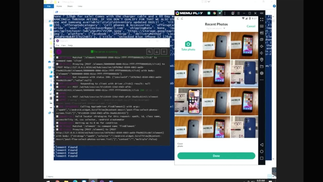Open File Explorer from taskbar
Image resolution: width=323 pixels, height=182 pixels.
pos(66,181)
